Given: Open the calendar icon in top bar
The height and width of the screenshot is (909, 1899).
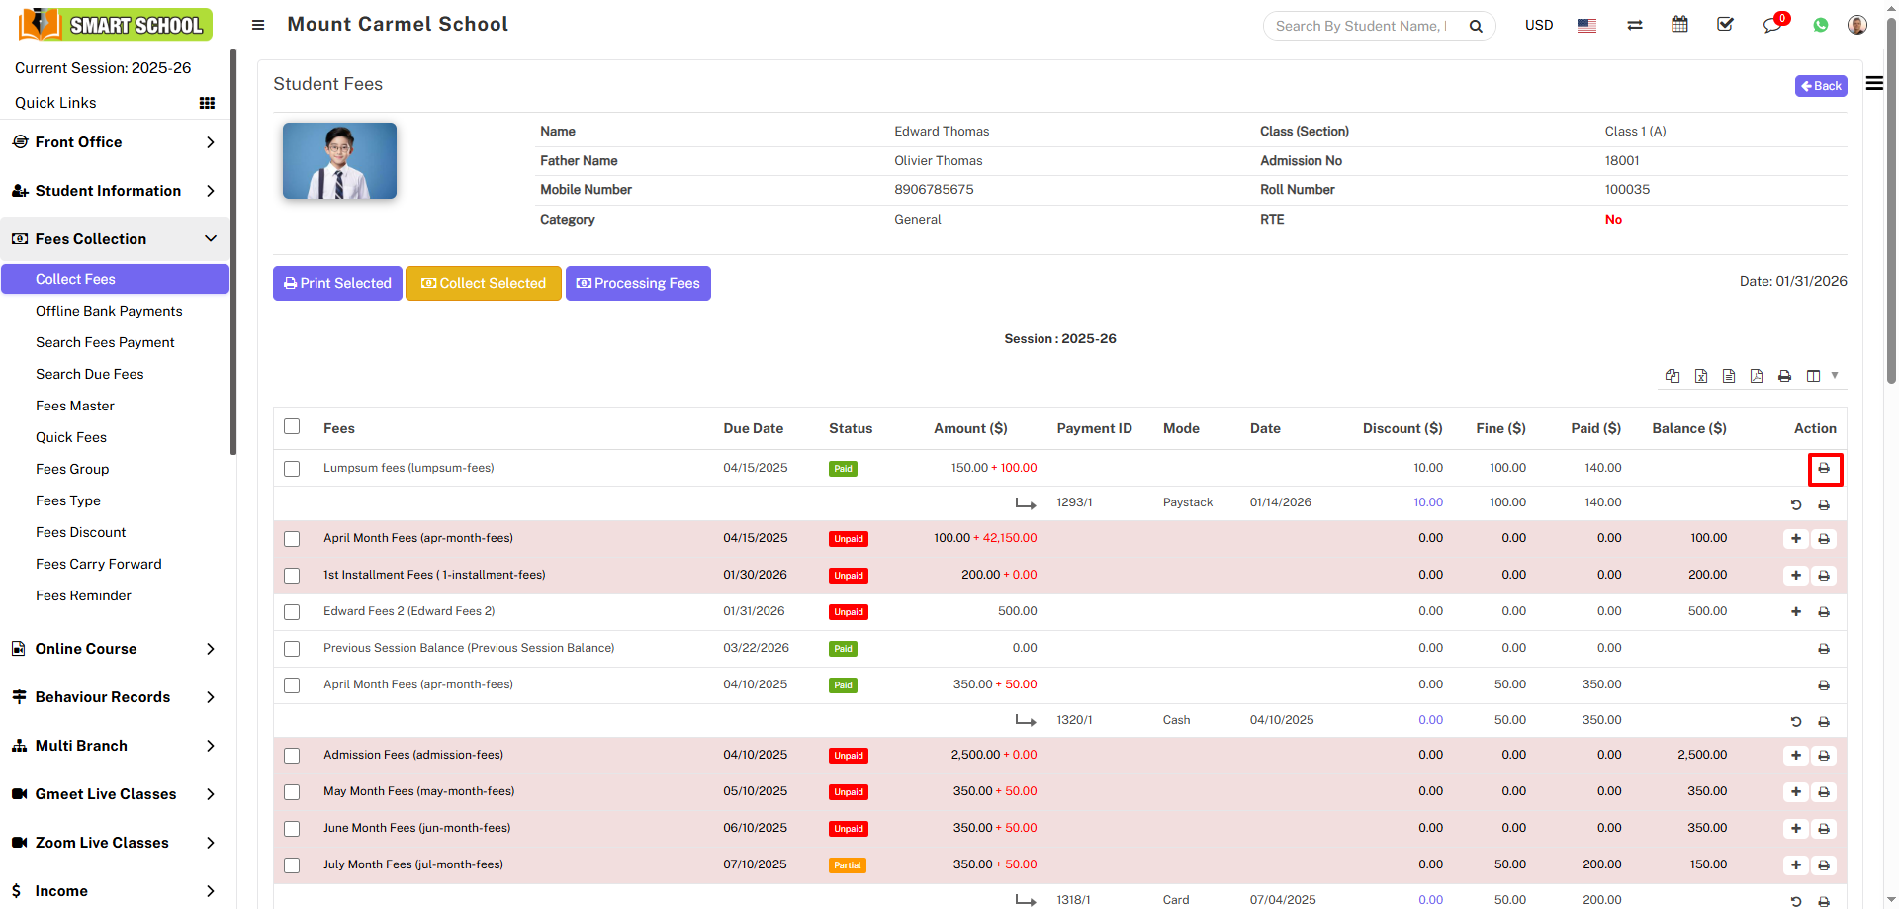Looking at the screenshot, I should click(x=1679, y=25).
